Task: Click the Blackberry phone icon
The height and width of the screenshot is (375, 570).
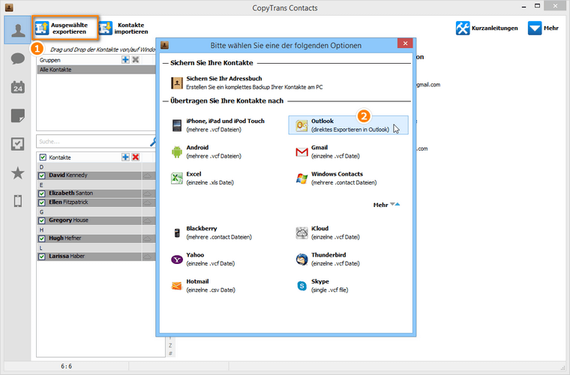Action: point(177,232)
